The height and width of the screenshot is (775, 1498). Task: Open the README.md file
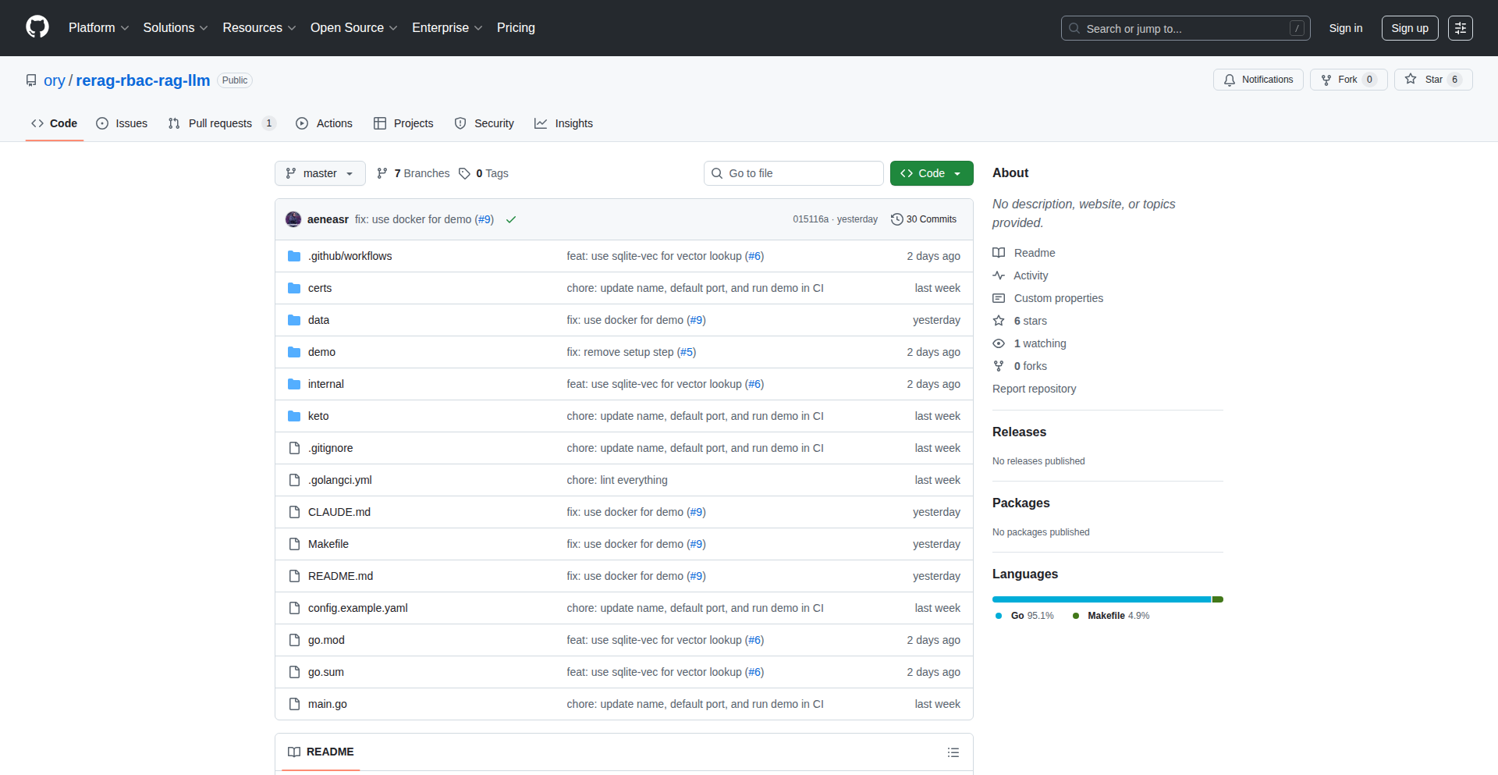pyautogui.click(x=340, y=576)
